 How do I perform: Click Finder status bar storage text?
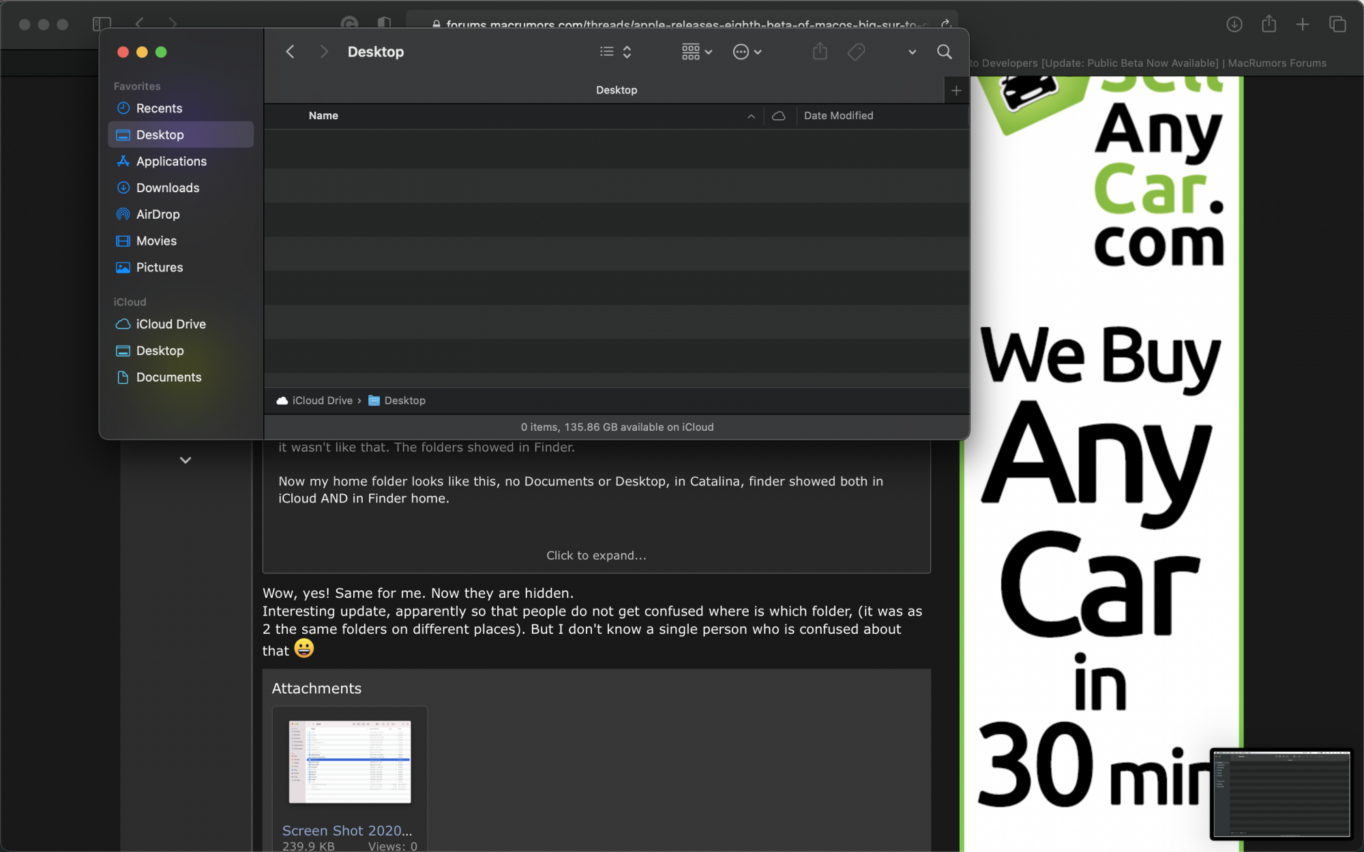(617, 427)
